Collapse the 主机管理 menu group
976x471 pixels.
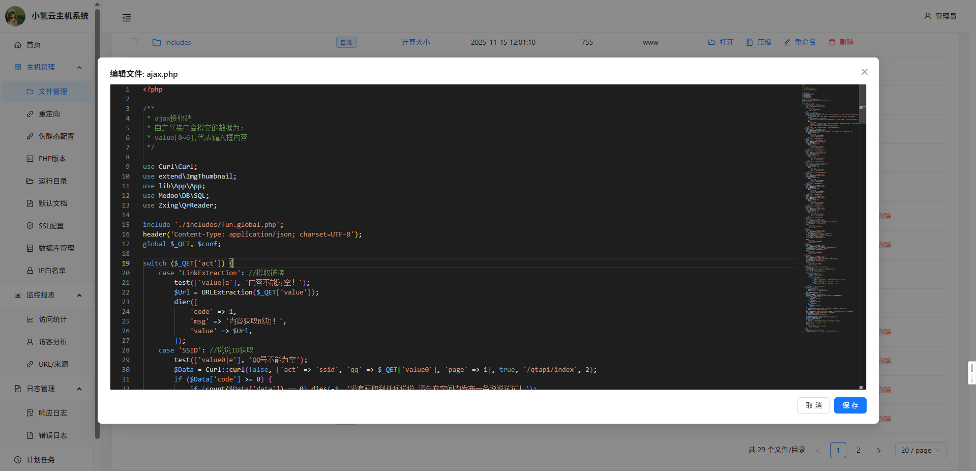point(79,67)
